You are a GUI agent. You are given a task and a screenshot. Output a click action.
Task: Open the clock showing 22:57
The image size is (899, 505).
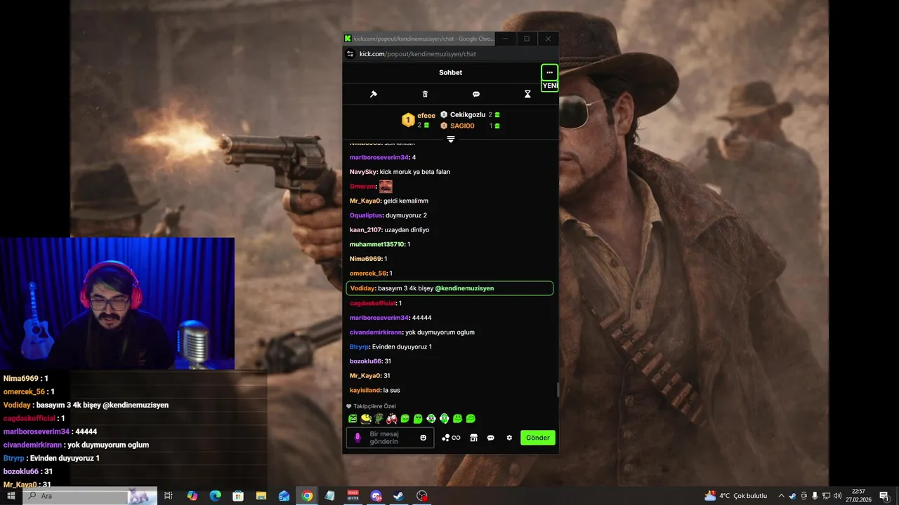click(x=858, y=496)
